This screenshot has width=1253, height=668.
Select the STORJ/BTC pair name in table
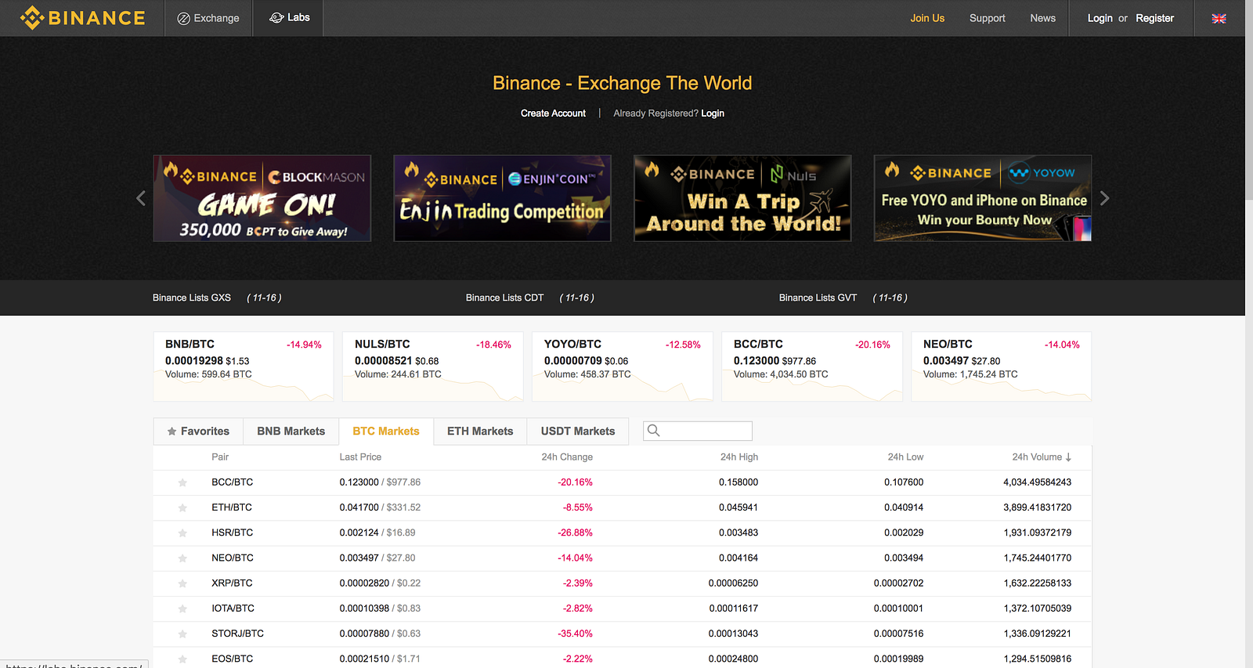click(x=237, y=634)
